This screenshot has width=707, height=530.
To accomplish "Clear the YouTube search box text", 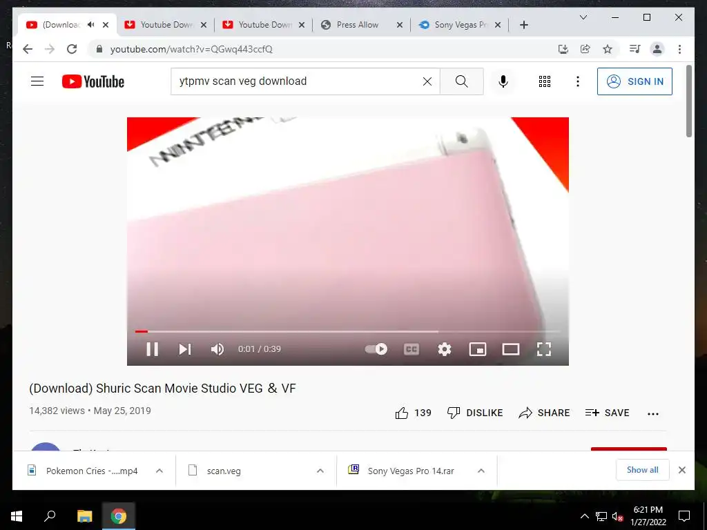I will [x=427, y=81].
